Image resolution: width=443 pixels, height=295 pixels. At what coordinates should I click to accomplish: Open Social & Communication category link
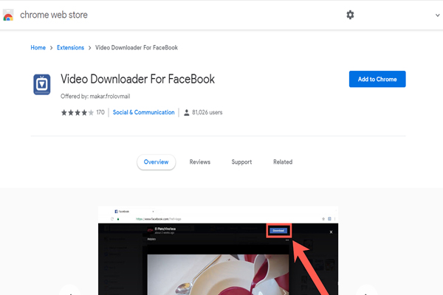coord(143,113)
